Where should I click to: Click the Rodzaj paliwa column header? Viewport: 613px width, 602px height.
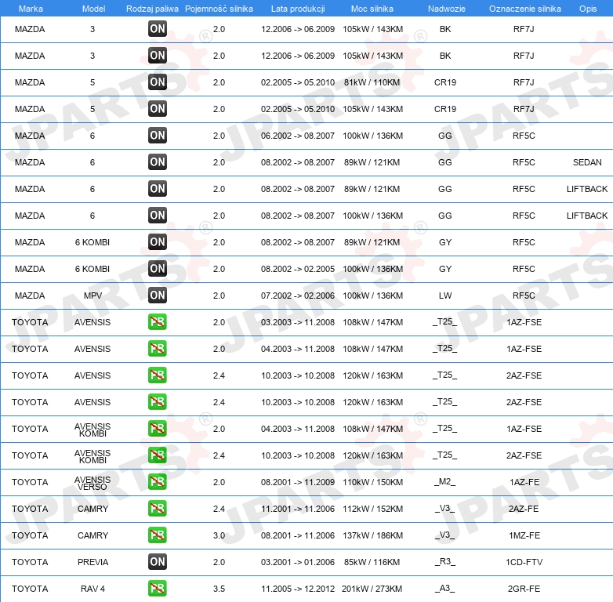[152, 9]
